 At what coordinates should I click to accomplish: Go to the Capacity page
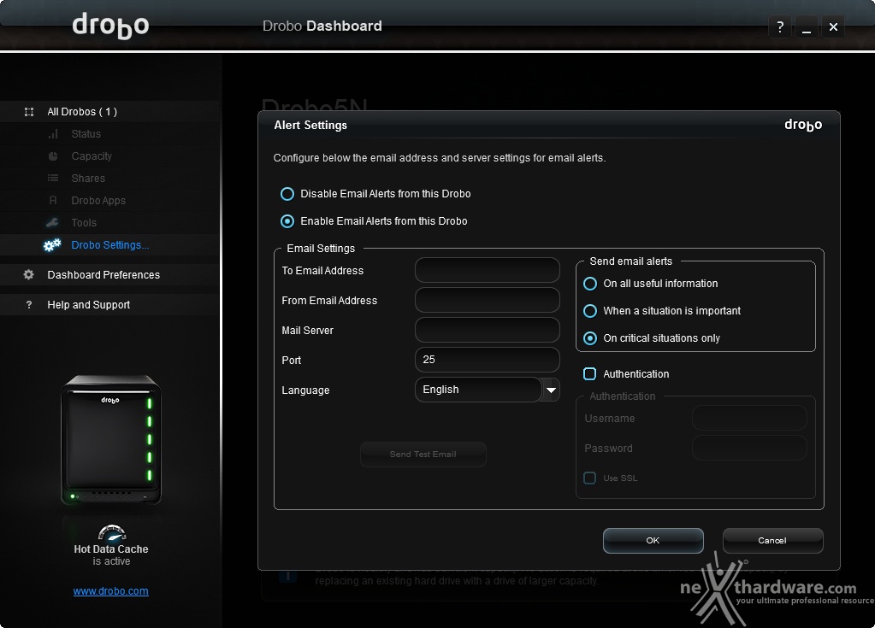92,156
